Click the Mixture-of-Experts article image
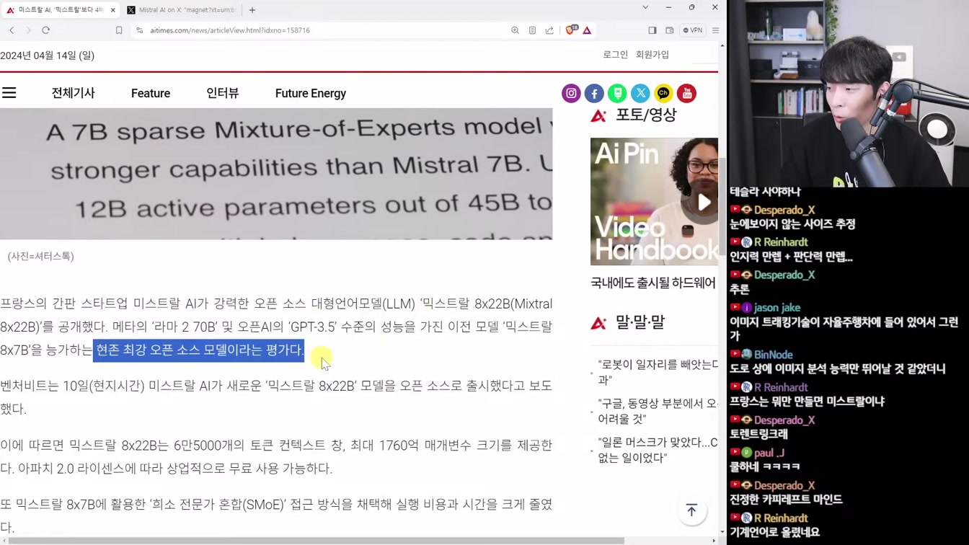 click(276, 174)
